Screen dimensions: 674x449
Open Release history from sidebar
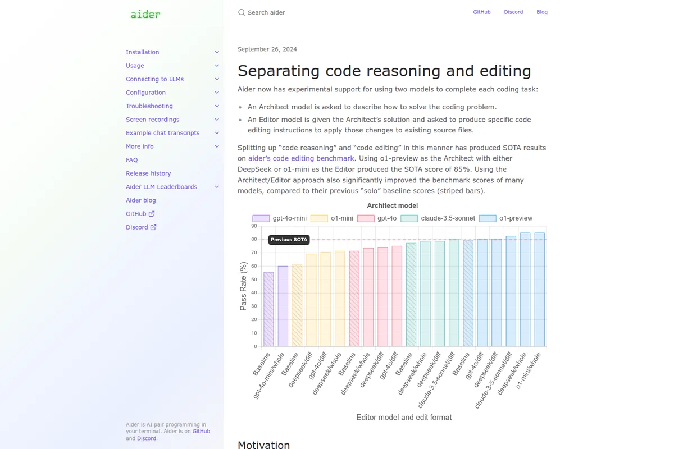pos(148,173)
